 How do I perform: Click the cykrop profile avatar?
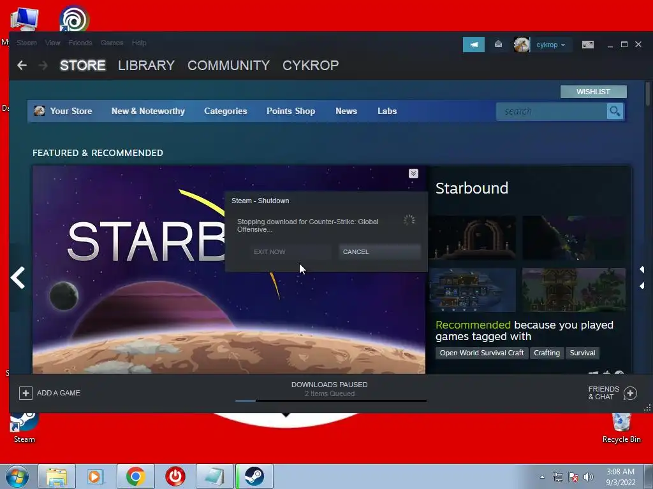522,45
